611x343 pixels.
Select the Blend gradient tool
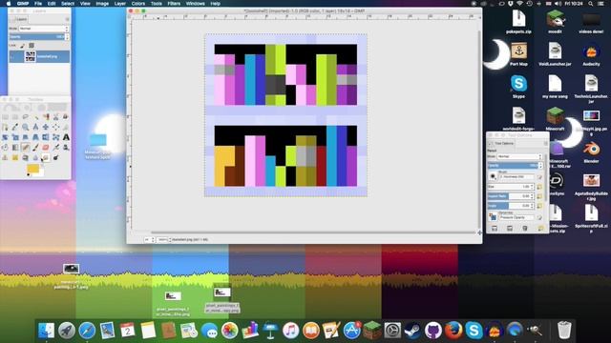tap(15, 147)
